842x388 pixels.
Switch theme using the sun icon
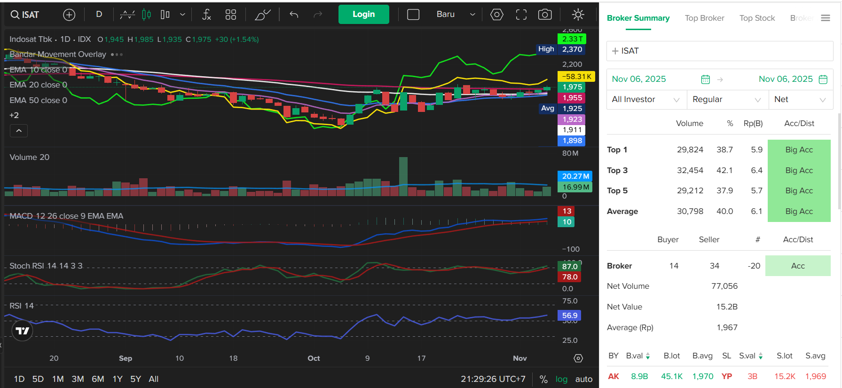(x=578, y=15)
